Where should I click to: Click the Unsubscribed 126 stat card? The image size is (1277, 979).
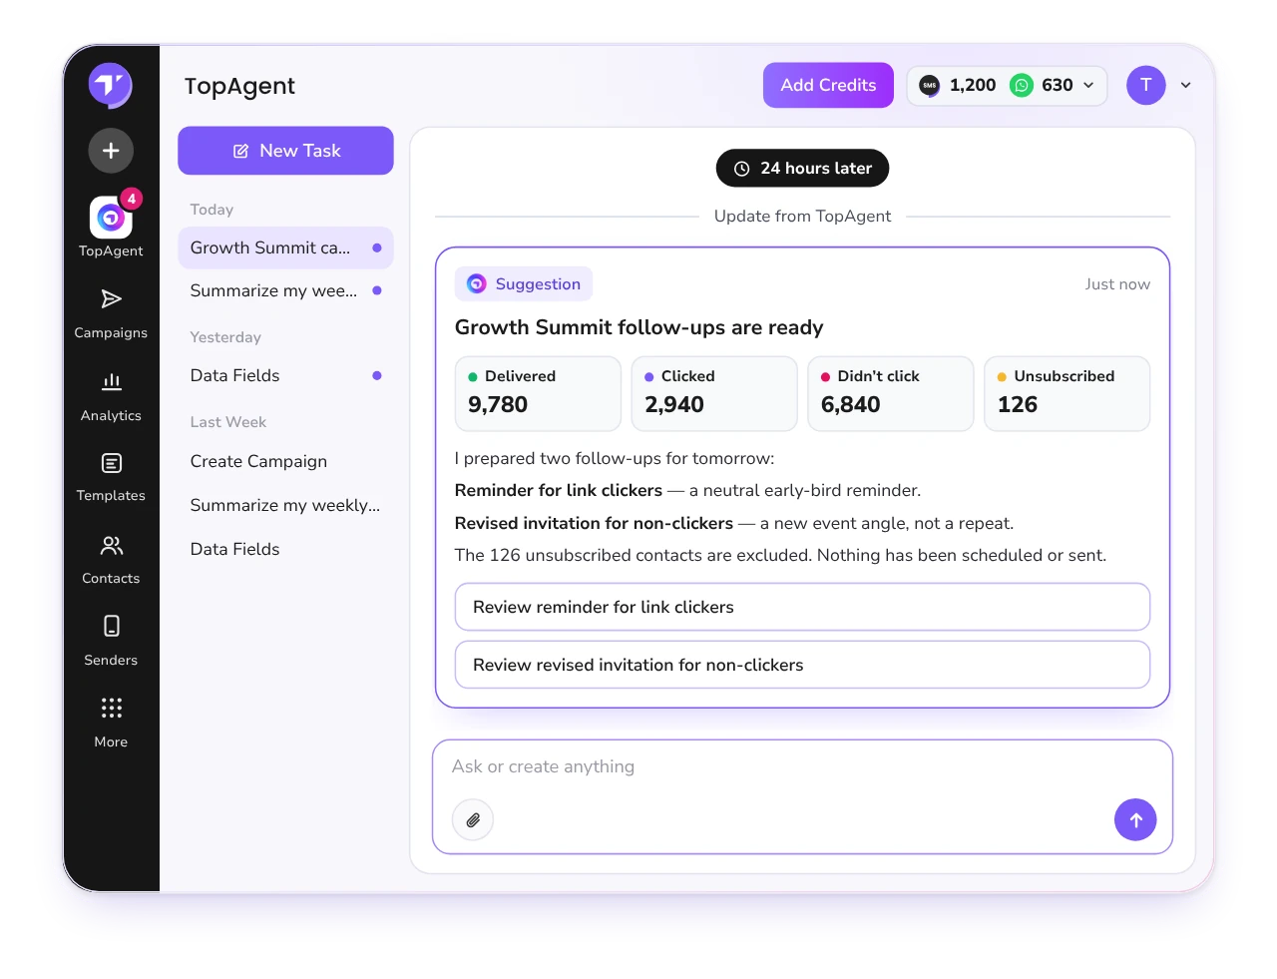coord(1067,393)
